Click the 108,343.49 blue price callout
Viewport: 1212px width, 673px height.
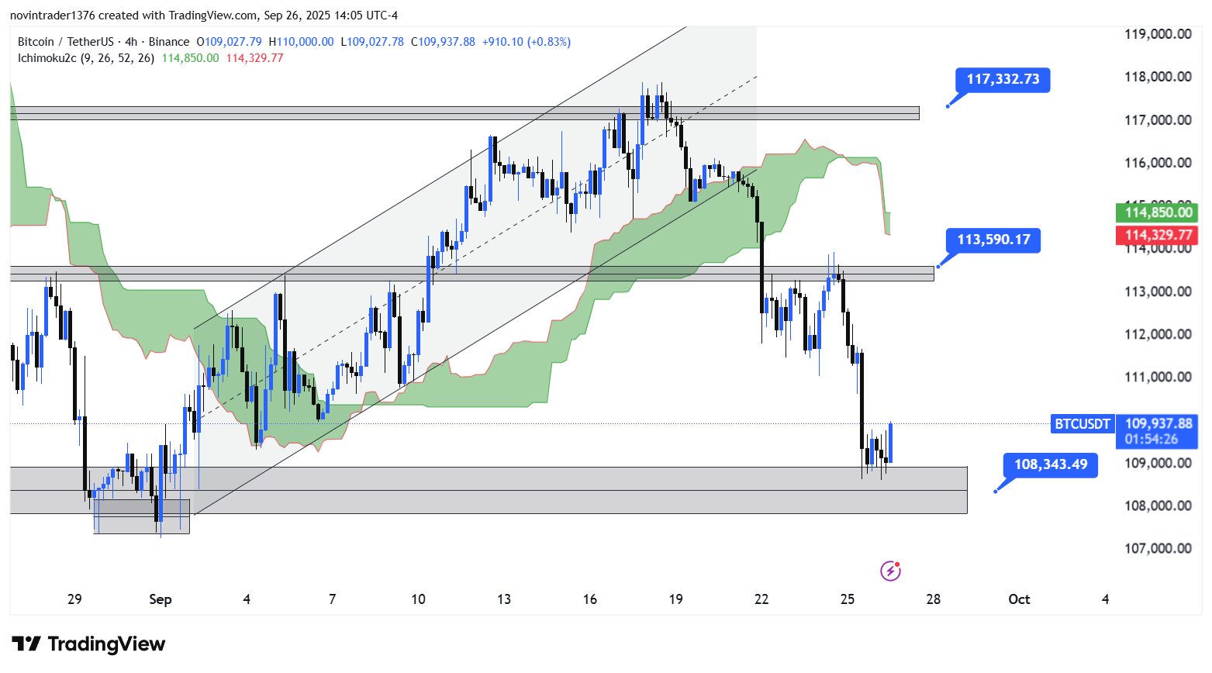1050,465
